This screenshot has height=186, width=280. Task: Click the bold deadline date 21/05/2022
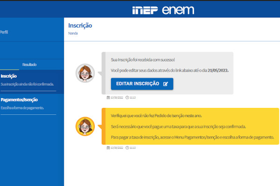(x=218, y=71)
